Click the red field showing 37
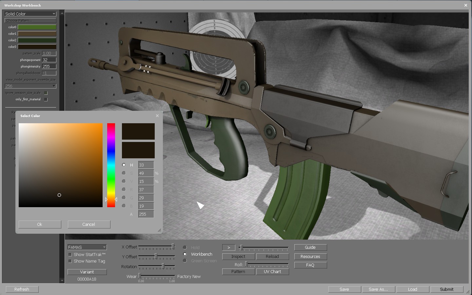 [146, 189]
